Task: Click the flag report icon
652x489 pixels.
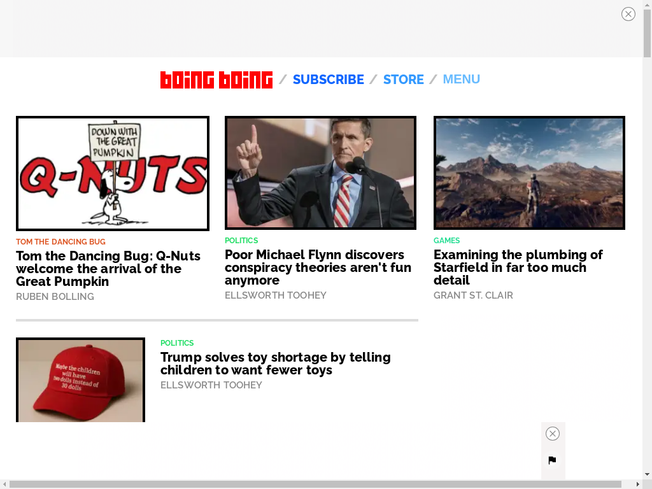Action: point(552,460)
